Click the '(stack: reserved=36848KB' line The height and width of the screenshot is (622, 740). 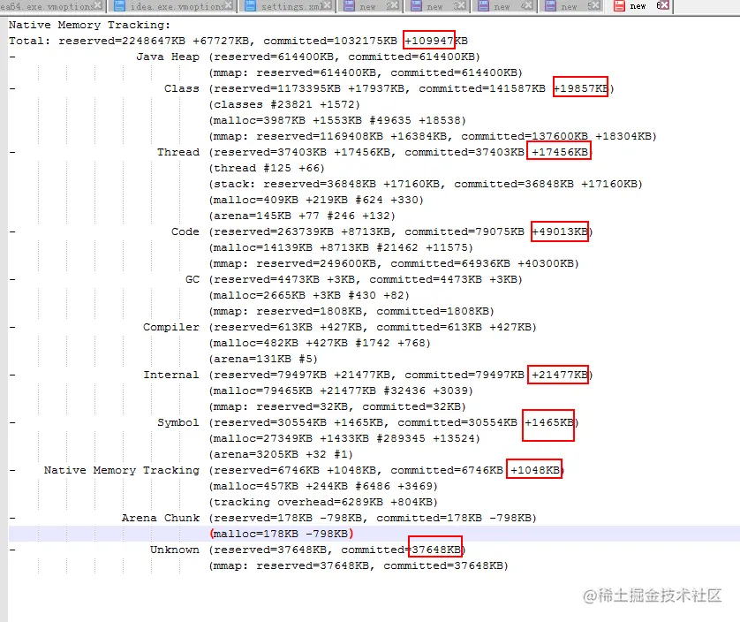(426, 184)
